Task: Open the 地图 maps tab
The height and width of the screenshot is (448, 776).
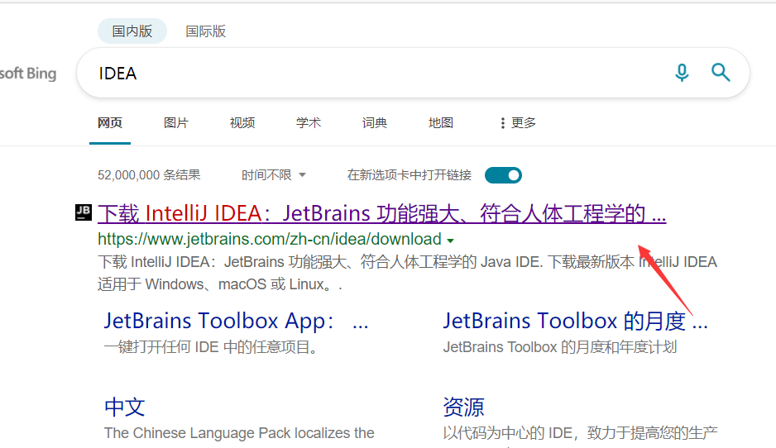Action: pyautogui.click(x=441, y=122)
